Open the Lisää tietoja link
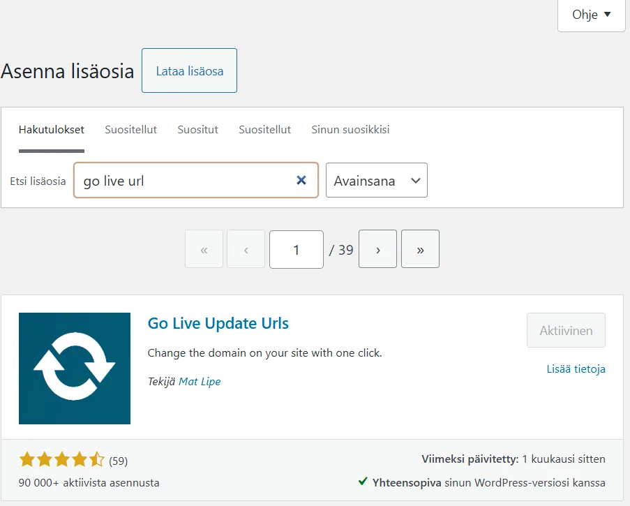The height and width of the screenshot is (506, 630). 576,369
